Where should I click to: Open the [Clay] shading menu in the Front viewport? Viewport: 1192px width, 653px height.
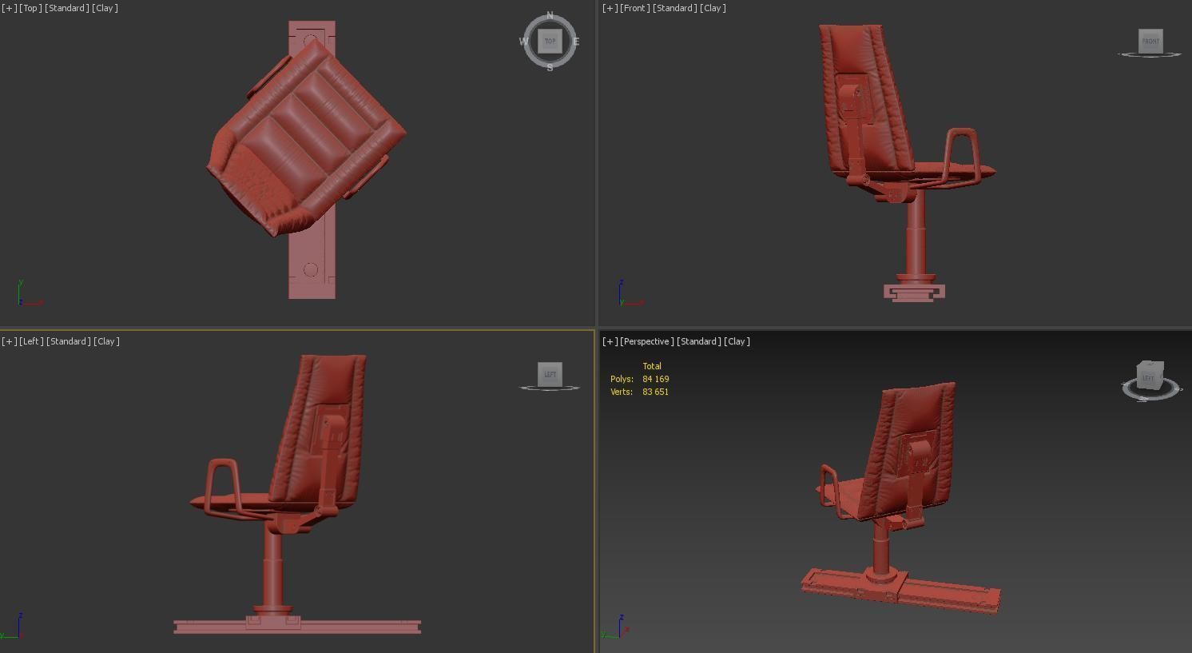713,8
